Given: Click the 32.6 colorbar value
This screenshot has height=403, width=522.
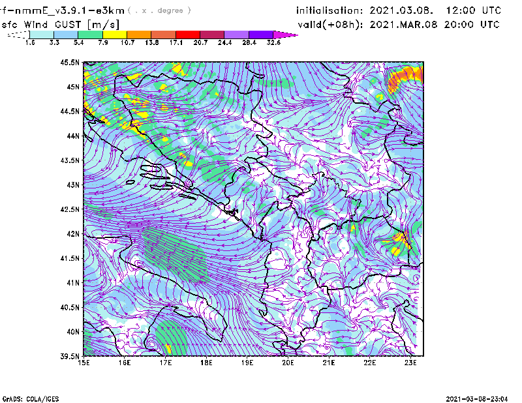Looking at the screenshot, I should 273,42.
